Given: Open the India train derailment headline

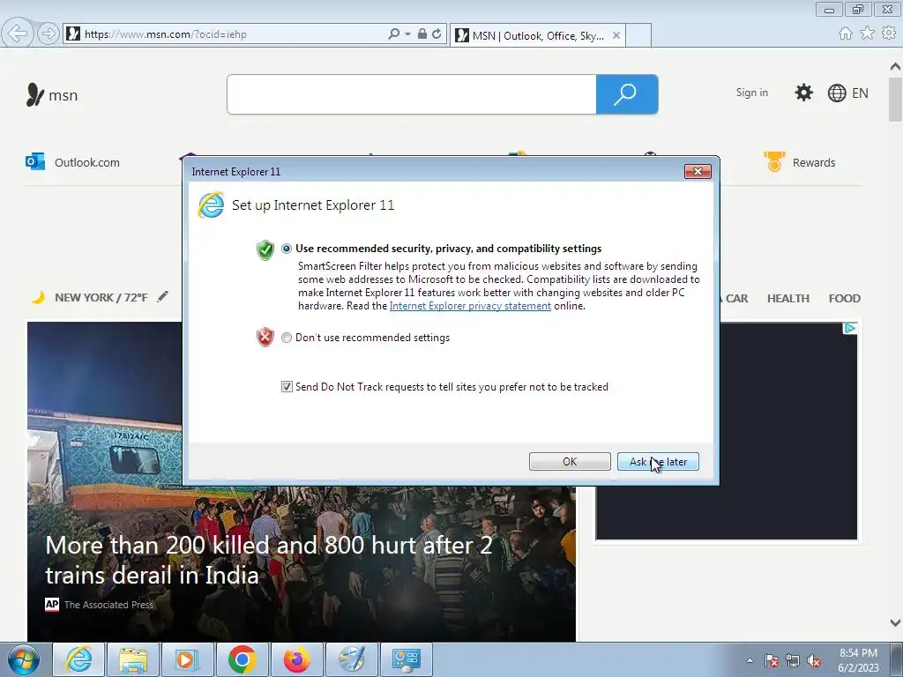Looking at the screenshot, I should (x=269, y=560).
